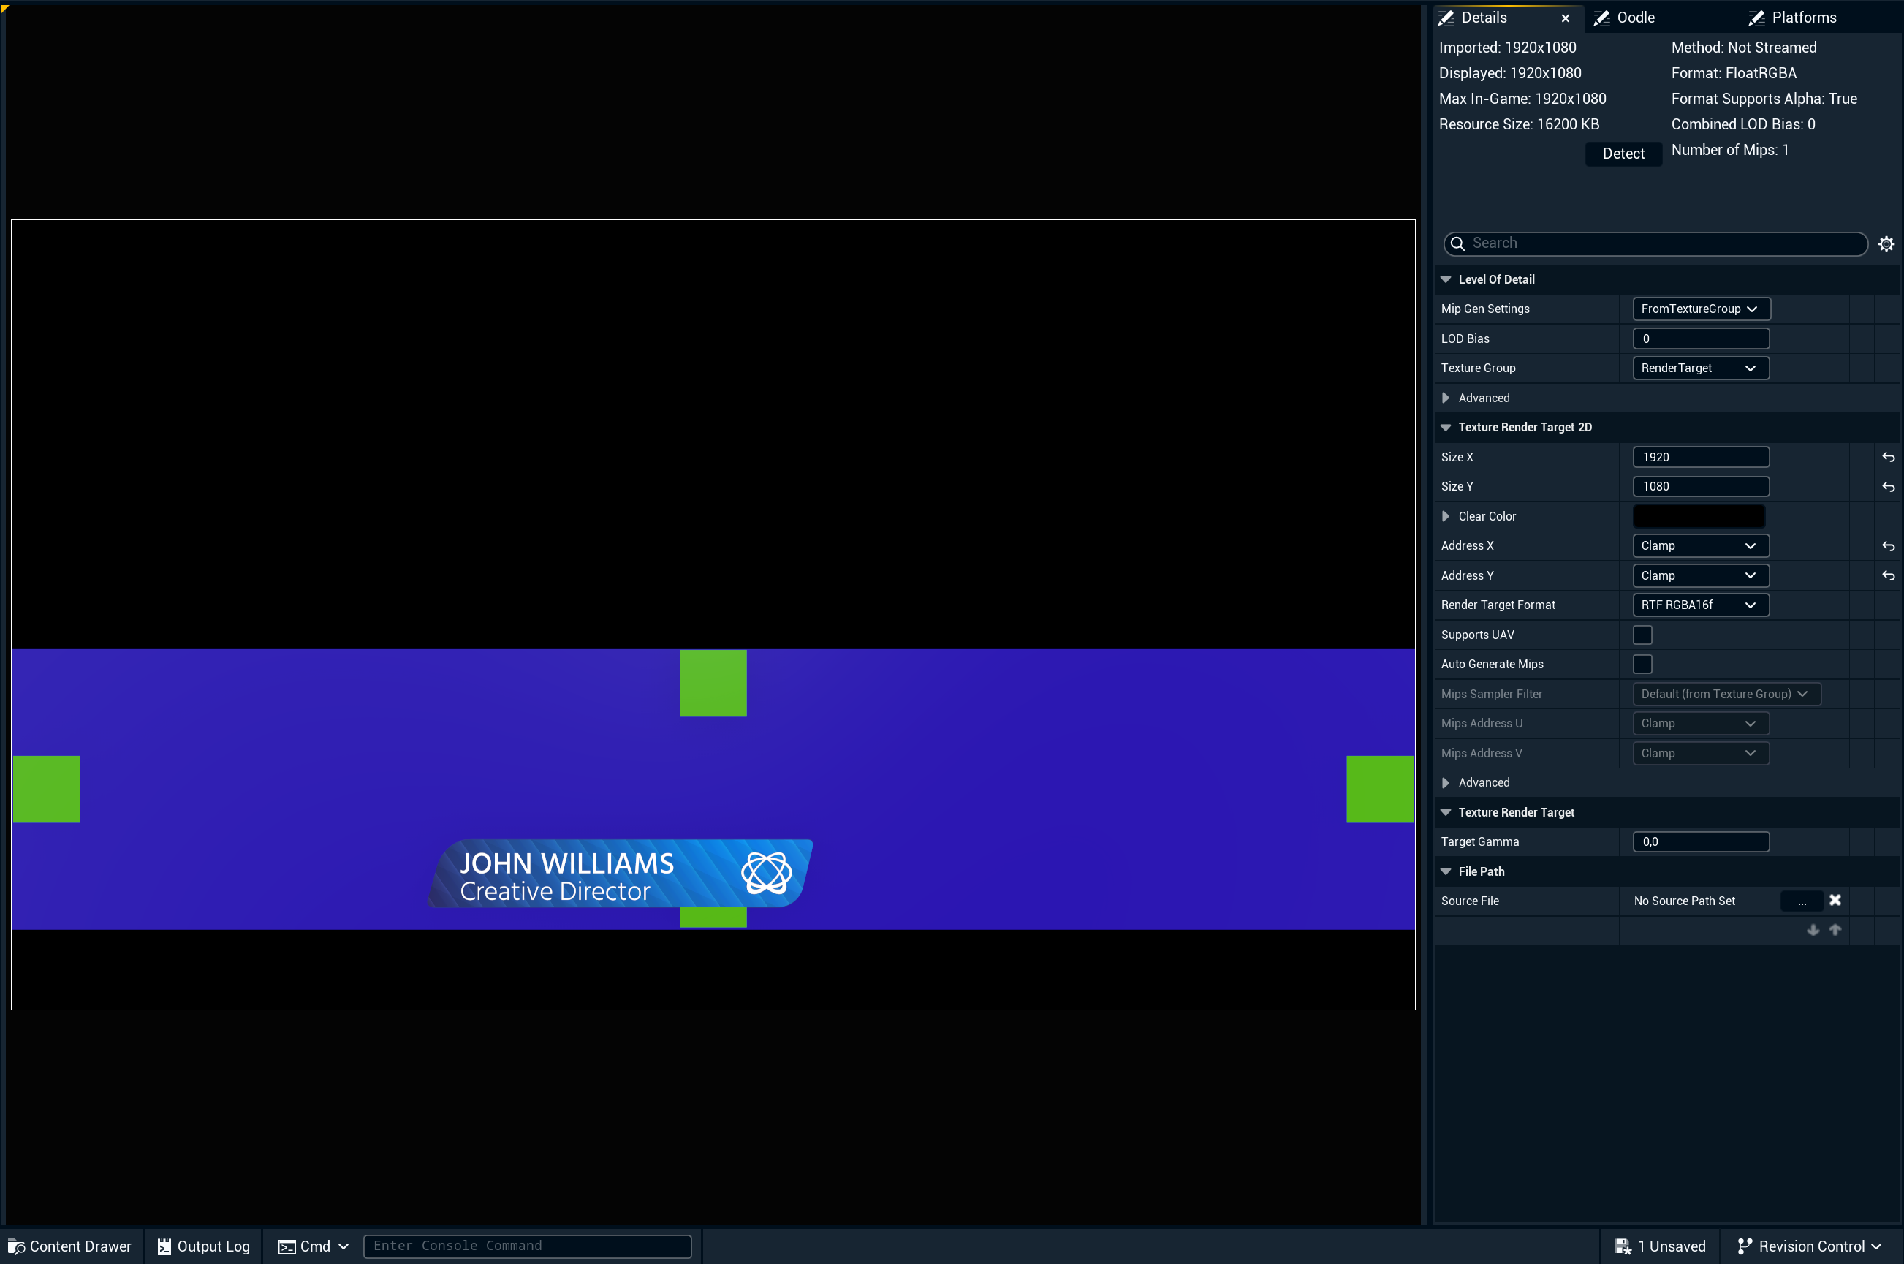Click the details panel settings gear icon

coord(1886,243)
